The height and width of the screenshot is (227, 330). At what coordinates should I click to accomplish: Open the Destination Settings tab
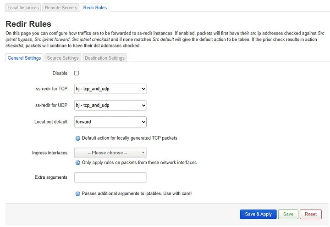pos(104,58)
